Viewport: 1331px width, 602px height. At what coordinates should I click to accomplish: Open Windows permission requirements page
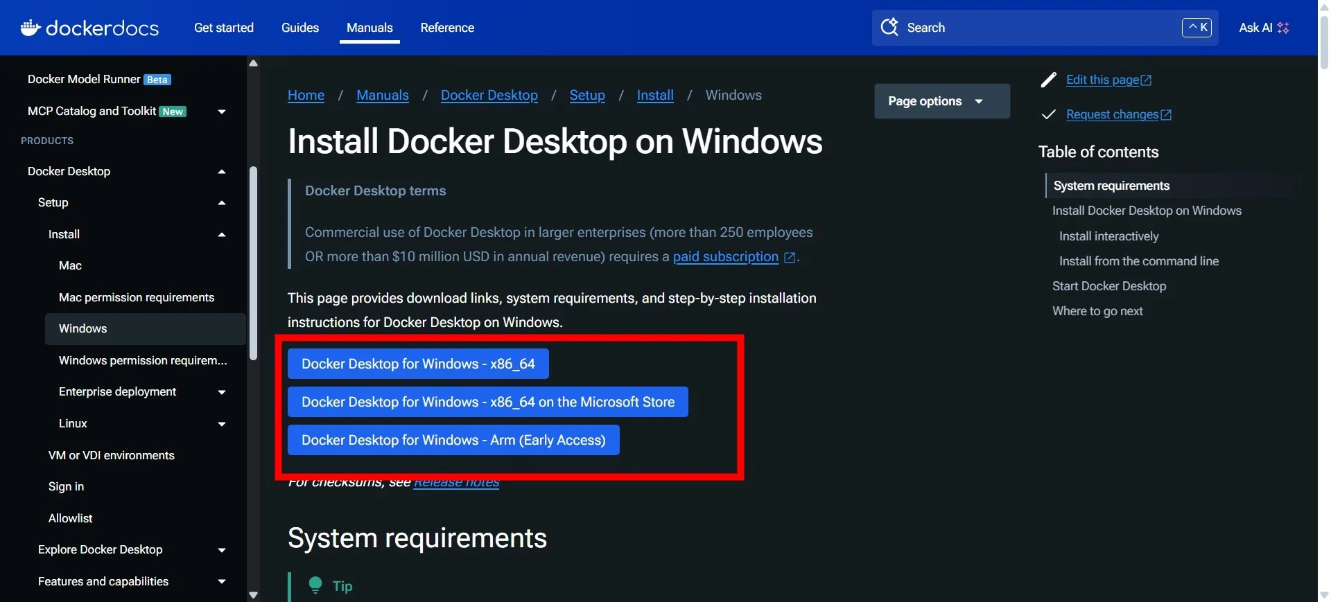click(143, 360)
